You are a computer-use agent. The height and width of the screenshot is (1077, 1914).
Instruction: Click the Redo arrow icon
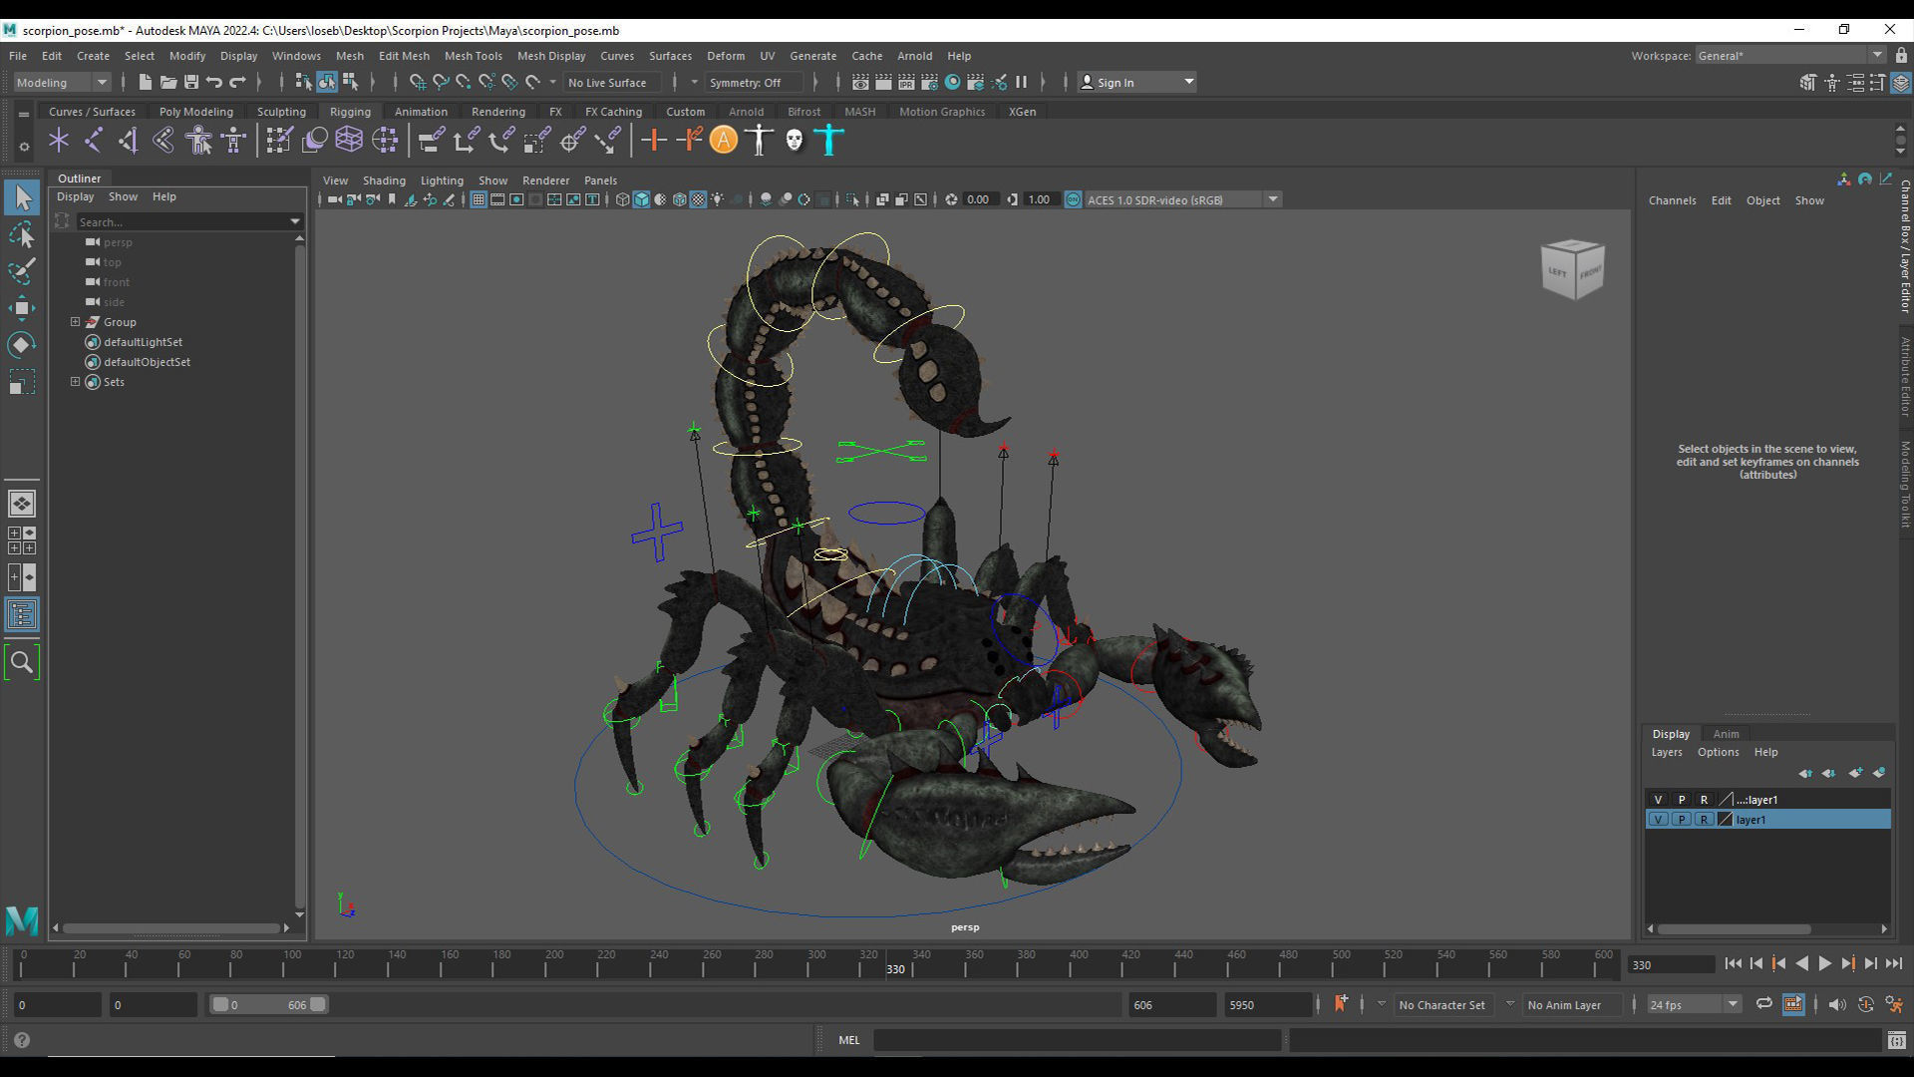click(237, 82)
